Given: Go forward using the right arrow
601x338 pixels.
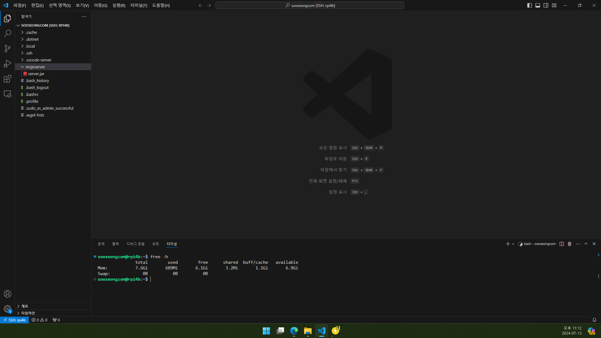Looking at the screenshot, I should [x=209, y=5].
